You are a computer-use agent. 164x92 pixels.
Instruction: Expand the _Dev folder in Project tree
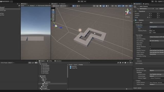click(x=42, y=79)
